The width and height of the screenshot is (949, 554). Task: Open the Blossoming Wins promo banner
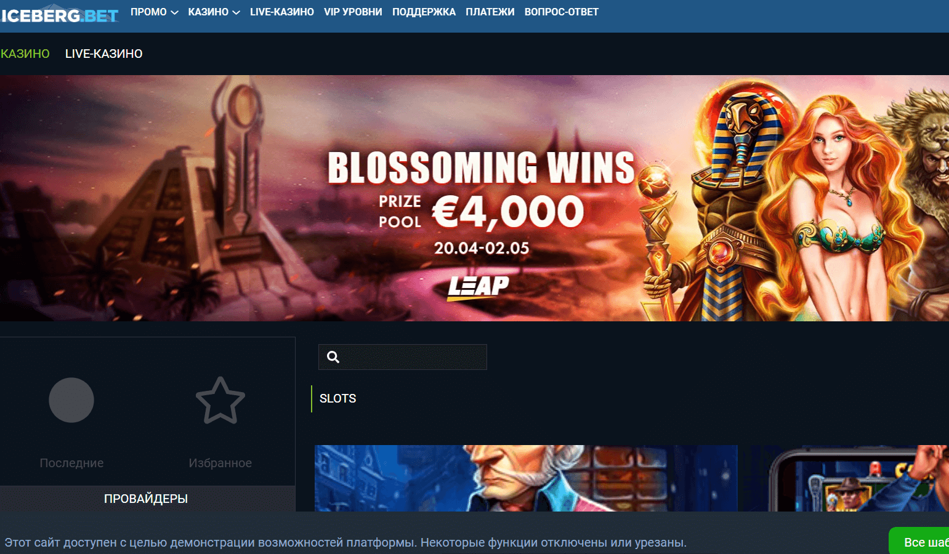pos(474,198)
